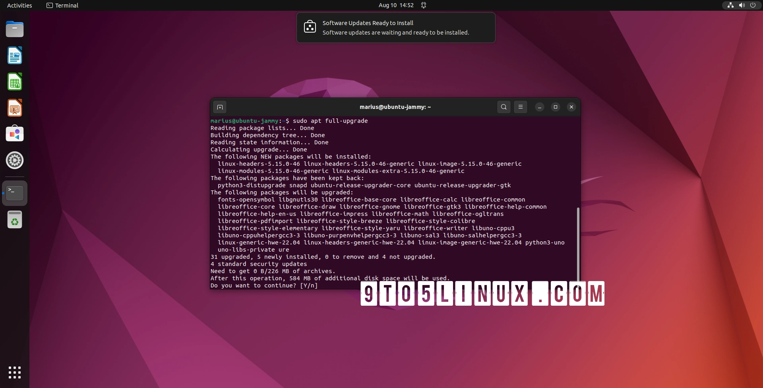This screenshot has height=388, width=763.
Task: Open Settings from the dock
Action: click(15, 161)
